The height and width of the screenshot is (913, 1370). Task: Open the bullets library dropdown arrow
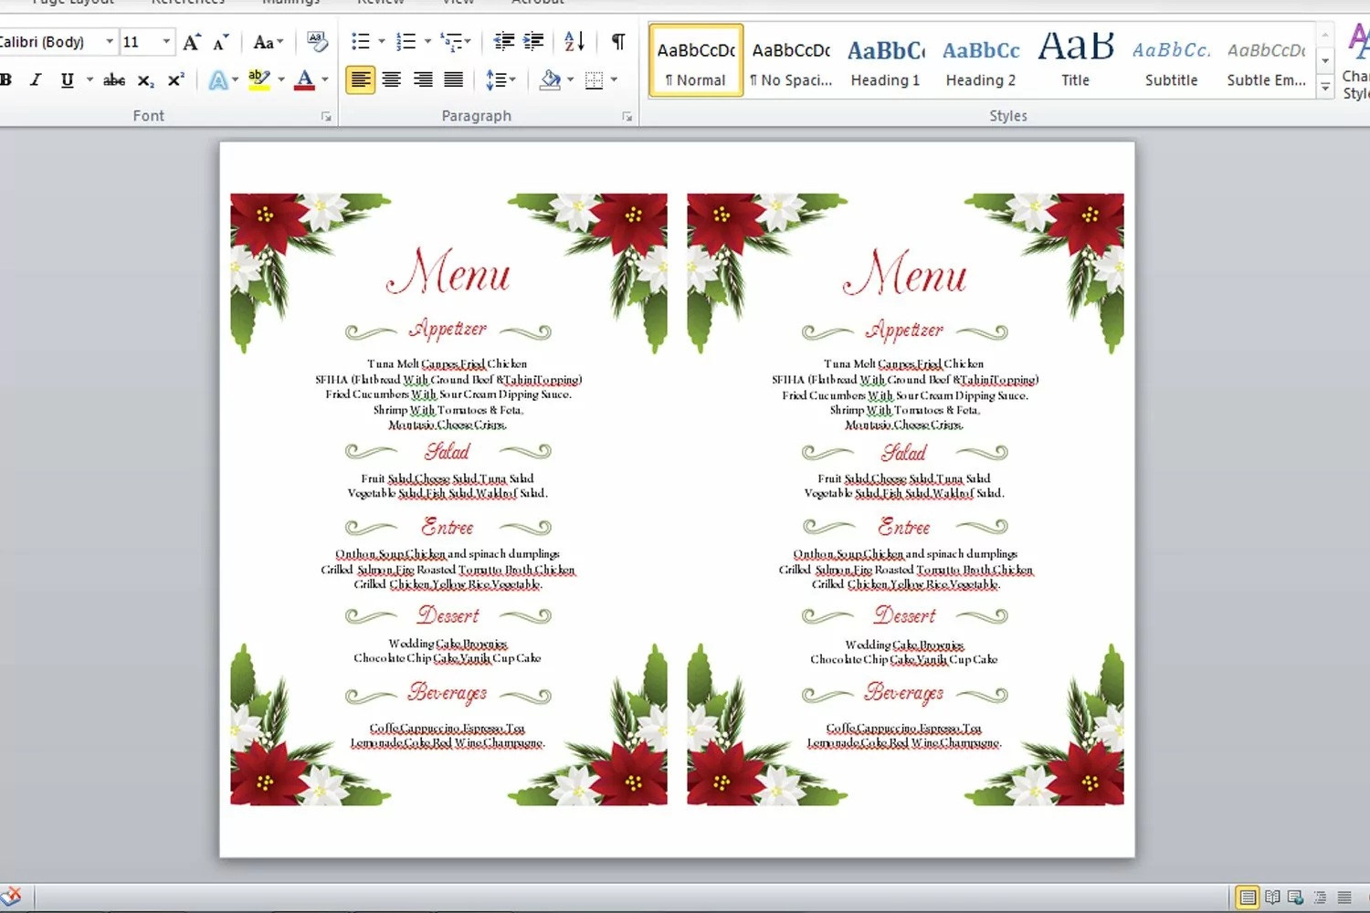coord(382,41)
